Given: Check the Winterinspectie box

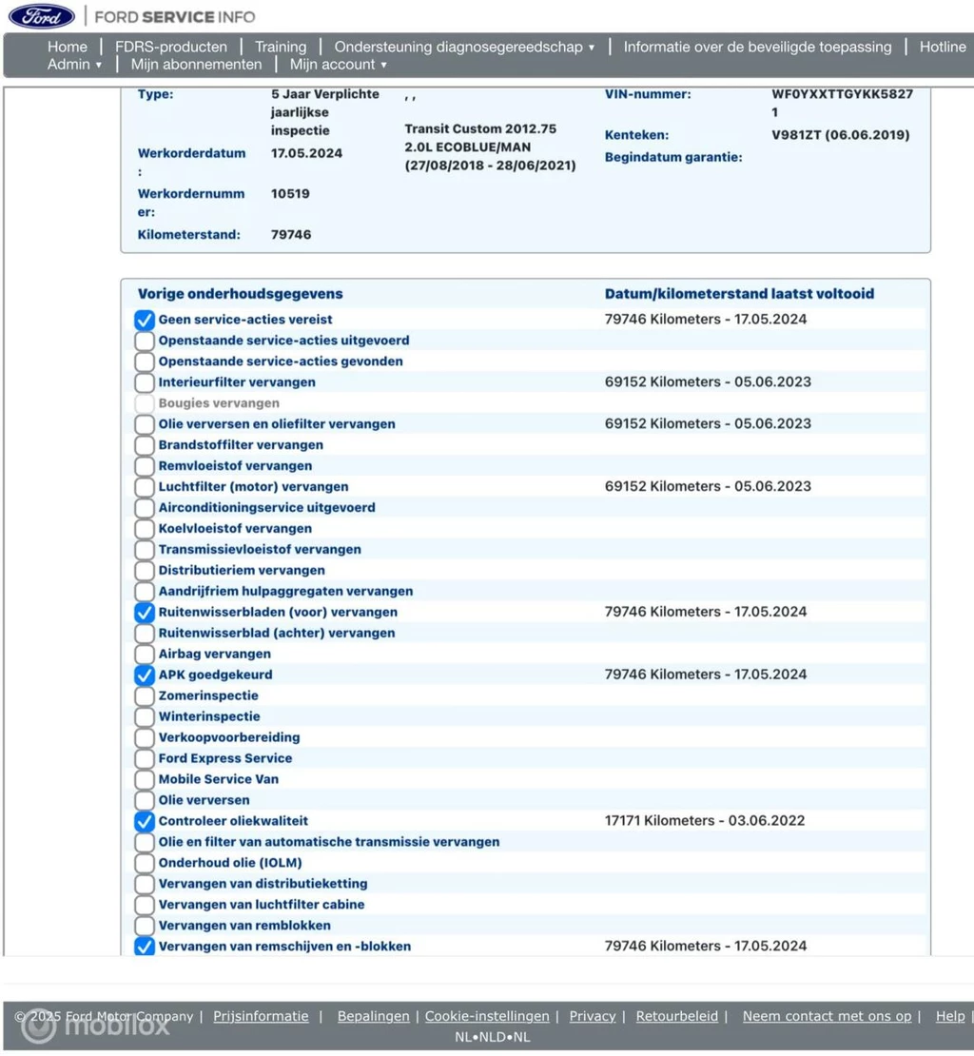Looking at the screenshot, I should coord(144,716).
